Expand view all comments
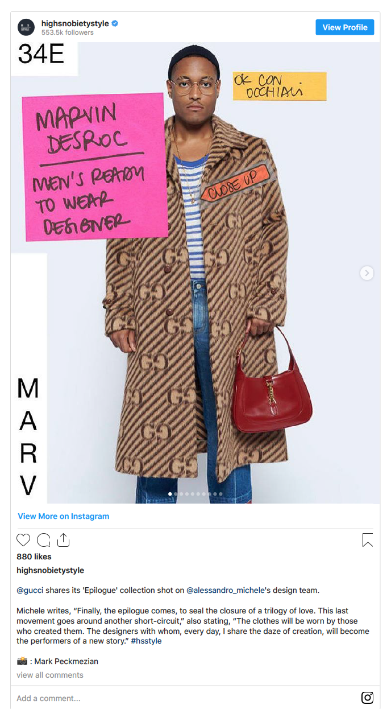 pyautogui.click(x=50, y=675)
